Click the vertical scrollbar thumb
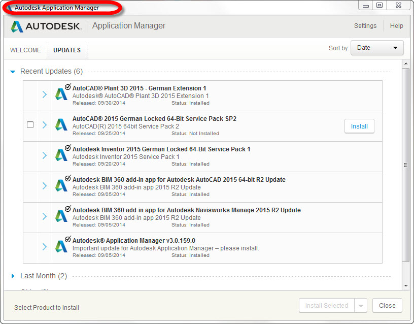 [405, 165]
